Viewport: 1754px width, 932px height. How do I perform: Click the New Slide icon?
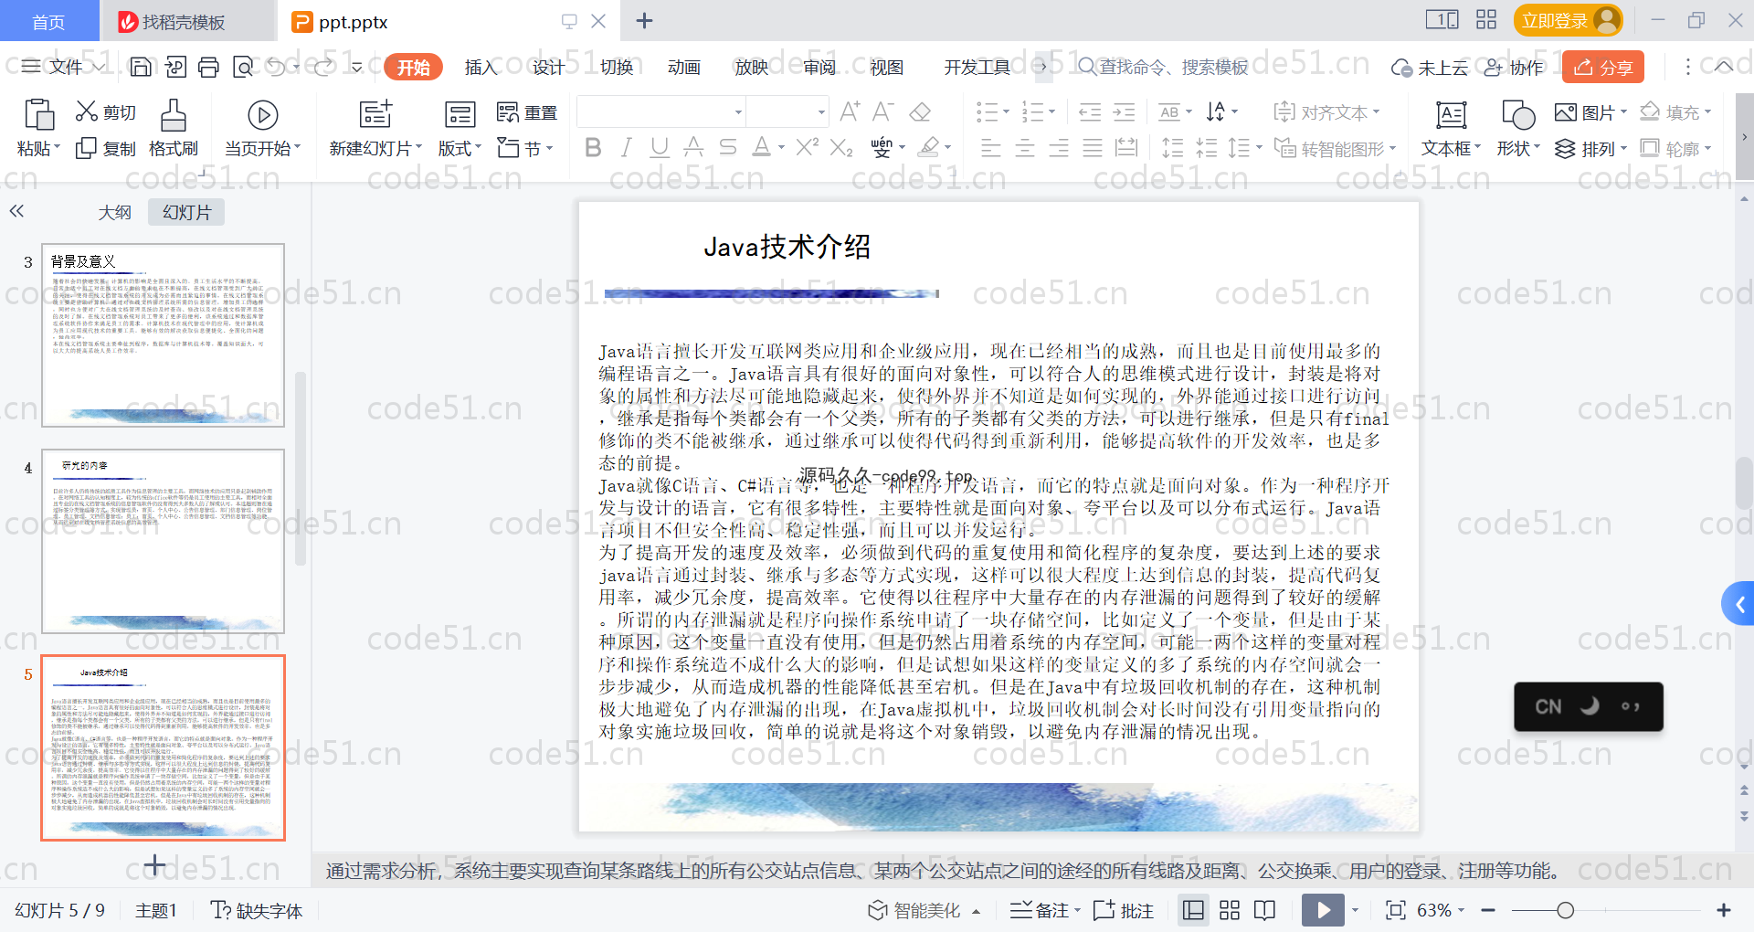coord(375,114)
